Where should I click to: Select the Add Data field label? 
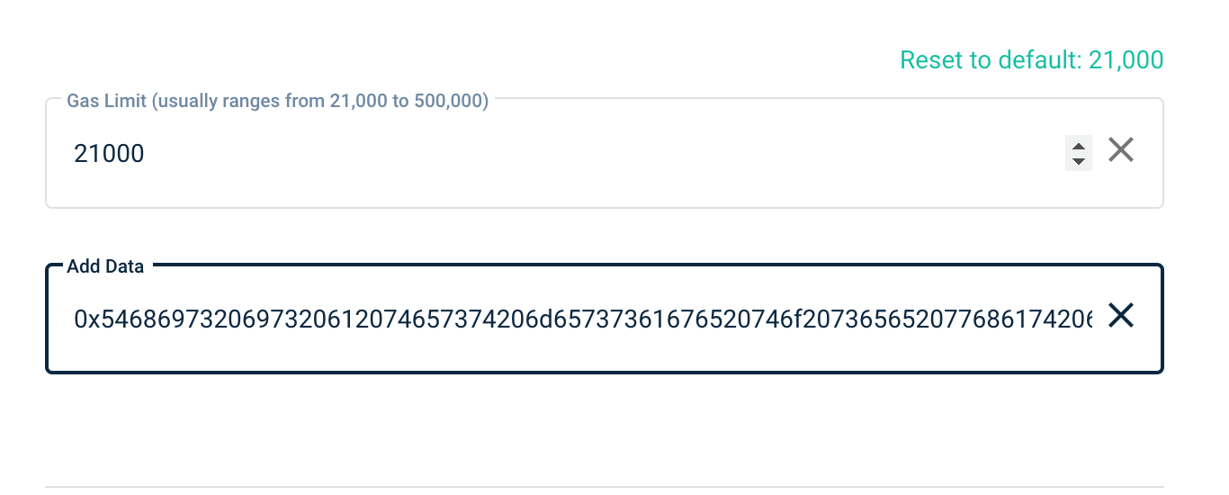(105, 266)
